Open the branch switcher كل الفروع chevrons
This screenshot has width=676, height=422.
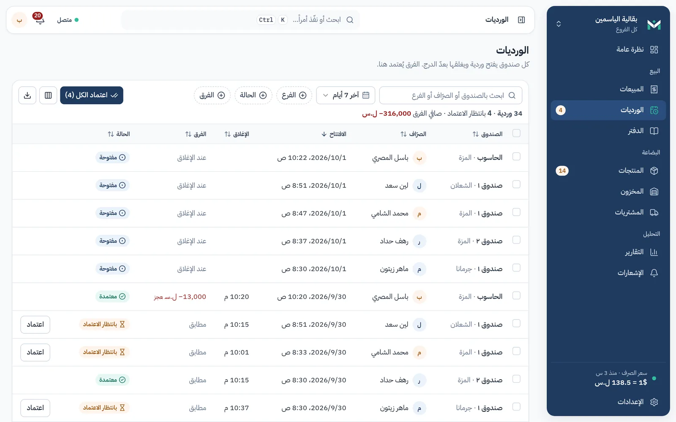pyautogui.click(x=559, y=24)
